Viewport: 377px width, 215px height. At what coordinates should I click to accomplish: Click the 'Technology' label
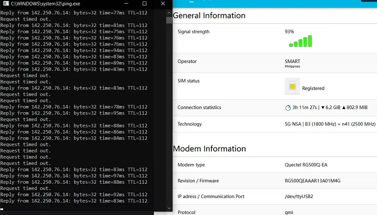[189, 124]
